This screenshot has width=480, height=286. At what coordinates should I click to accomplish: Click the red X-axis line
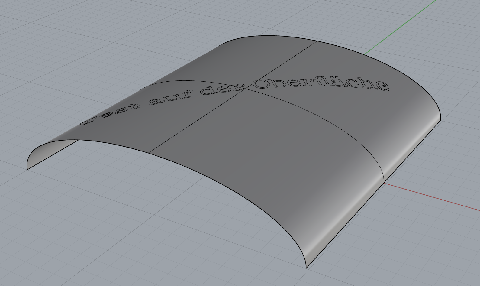click(x=432, y=196)
